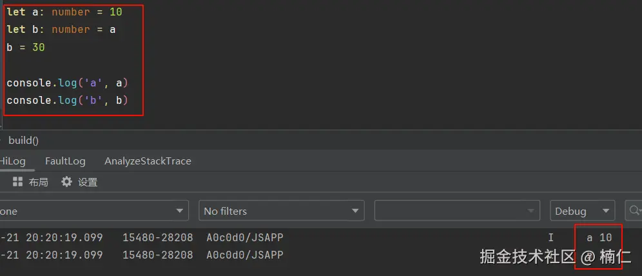Open the No filters dropdown
This screenshot has width=642, height=276.
(281, 211)
